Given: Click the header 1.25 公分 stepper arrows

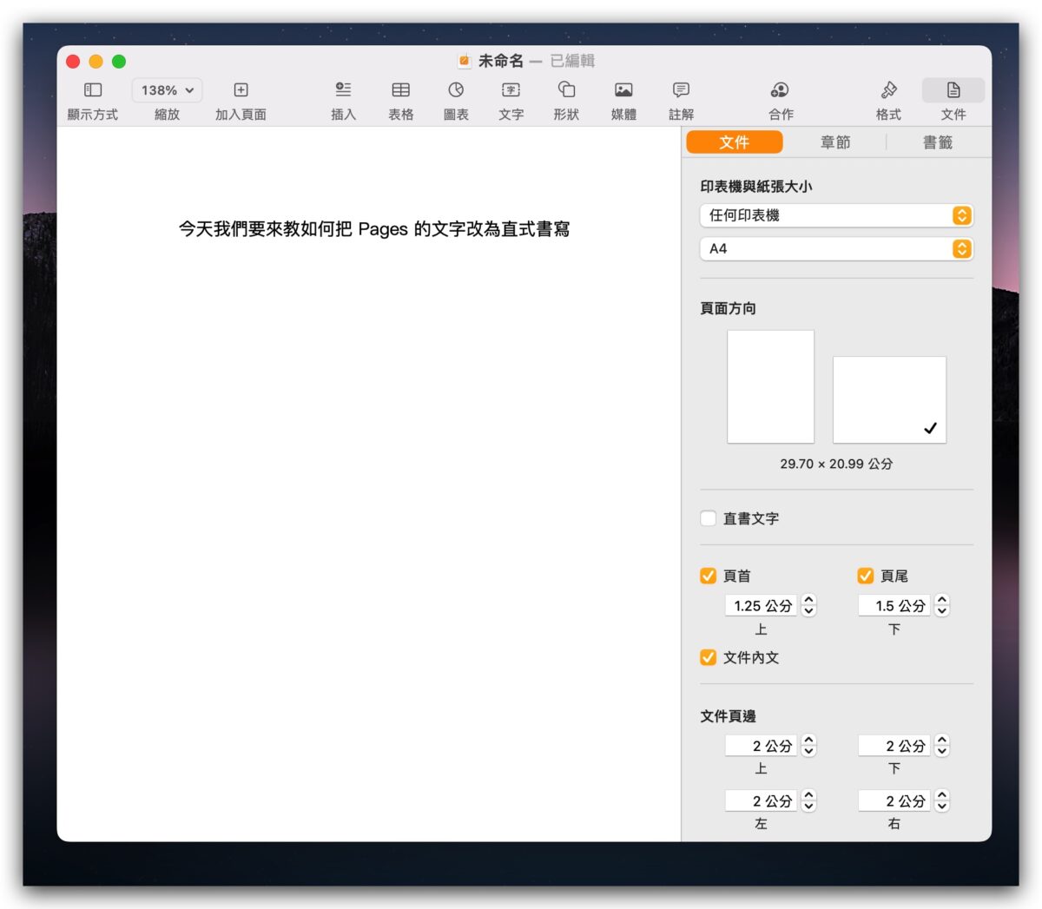Looking at the screenshot, I should coord(808,605).
